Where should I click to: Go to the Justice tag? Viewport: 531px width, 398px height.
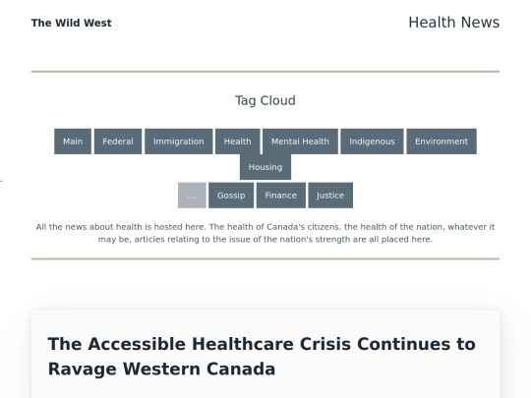[330, 196]
